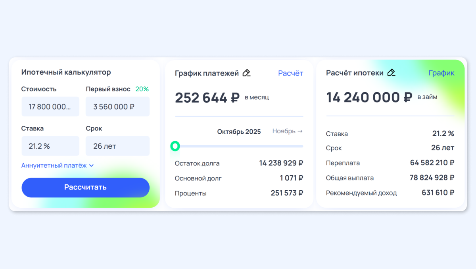Edit the Срок 26 лет field
The image size is (476, 269).
tap(117, 146)
